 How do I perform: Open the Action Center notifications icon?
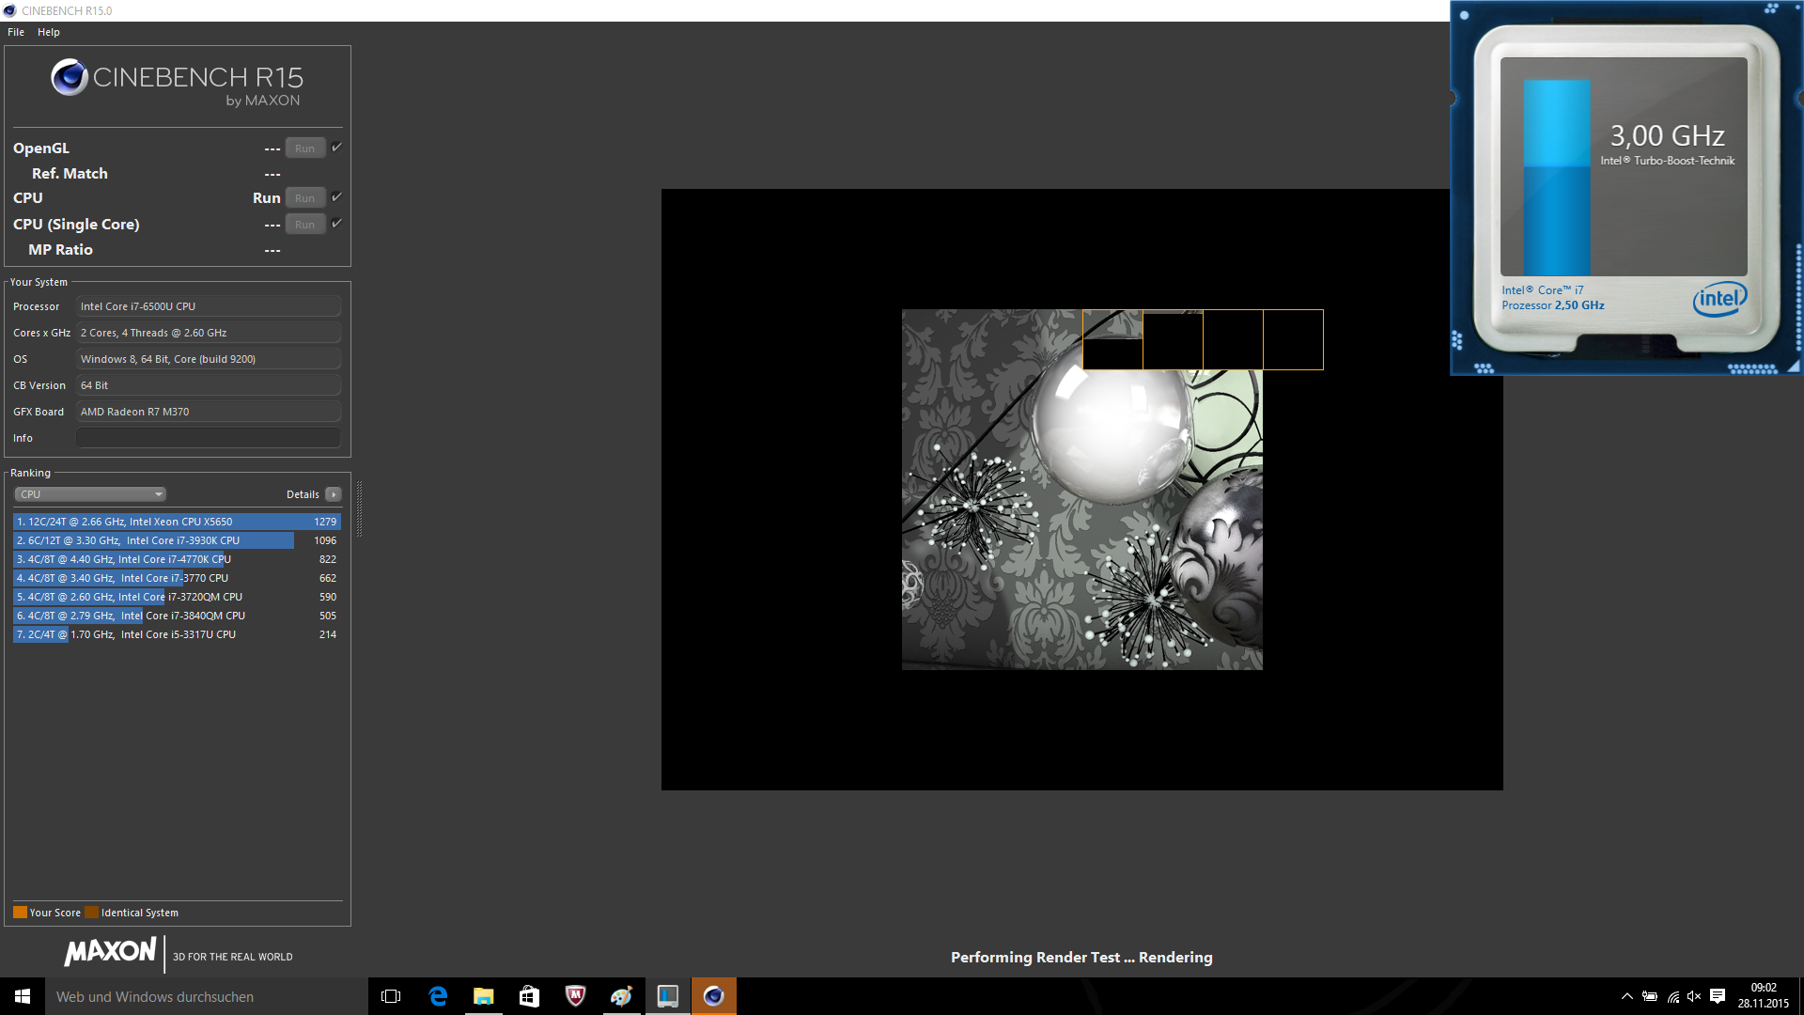(1718, 996)
